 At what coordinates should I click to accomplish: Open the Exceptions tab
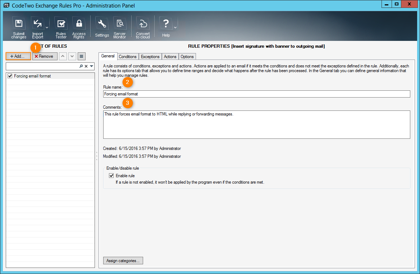150,57
